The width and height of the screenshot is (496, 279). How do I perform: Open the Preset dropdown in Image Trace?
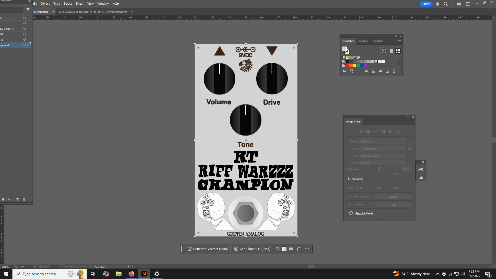[382, 141]
